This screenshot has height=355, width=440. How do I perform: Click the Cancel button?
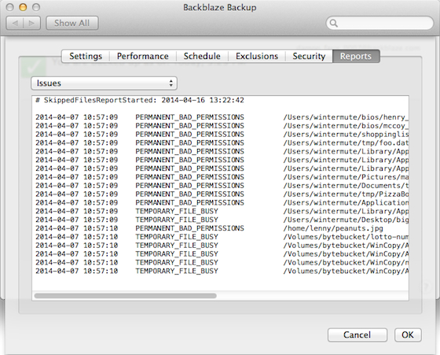click(x=357, y=335)
